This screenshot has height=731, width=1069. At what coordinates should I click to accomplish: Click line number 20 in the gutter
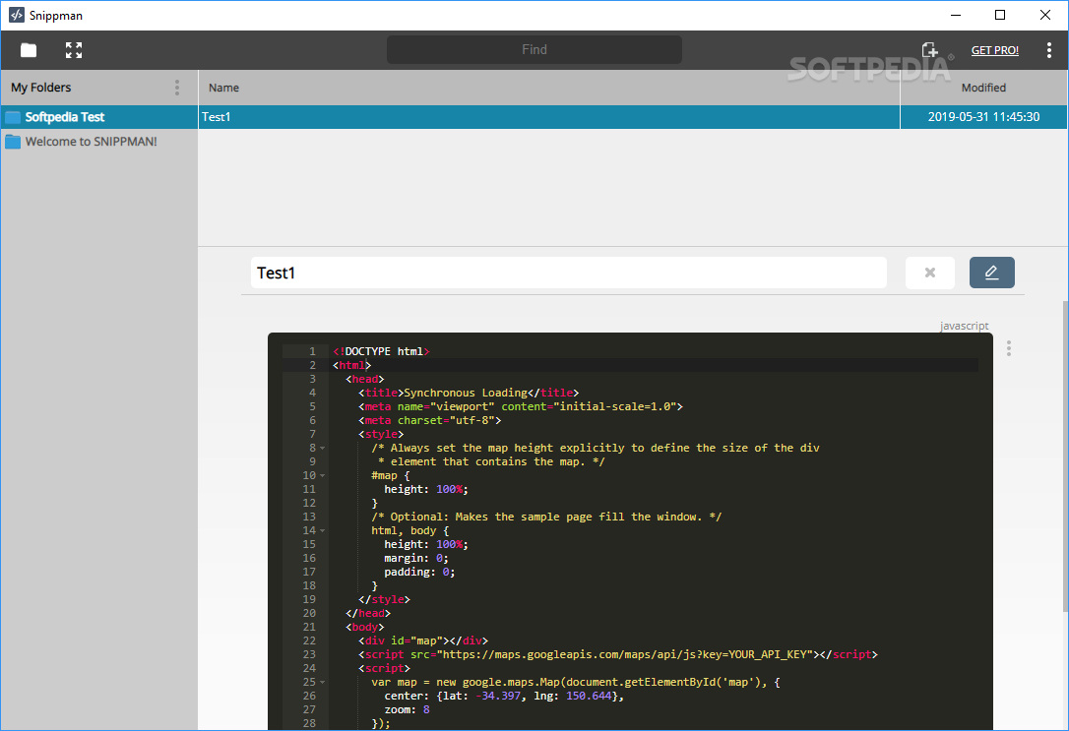coord(309,613)
